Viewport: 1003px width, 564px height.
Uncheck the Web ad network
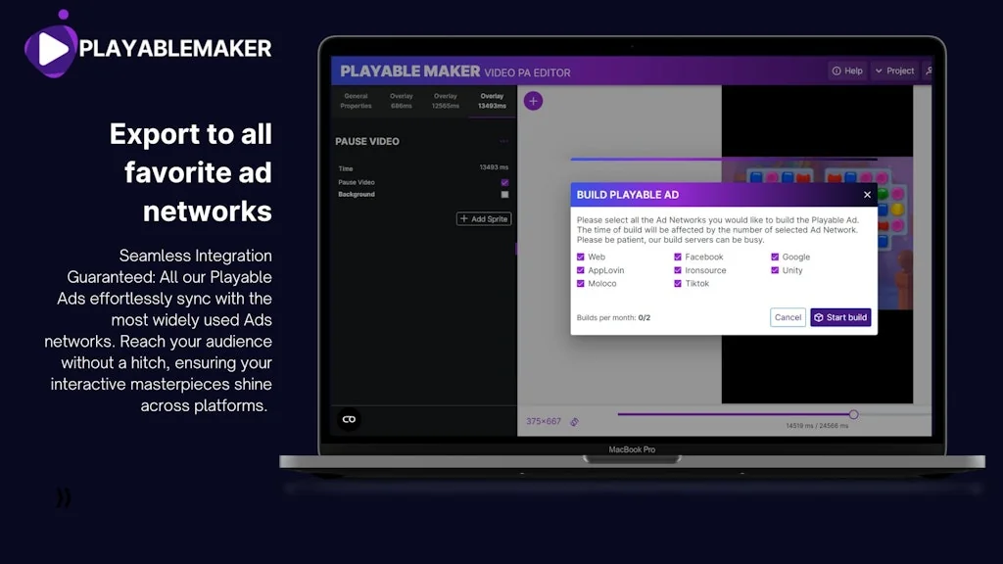coord(580,257)
